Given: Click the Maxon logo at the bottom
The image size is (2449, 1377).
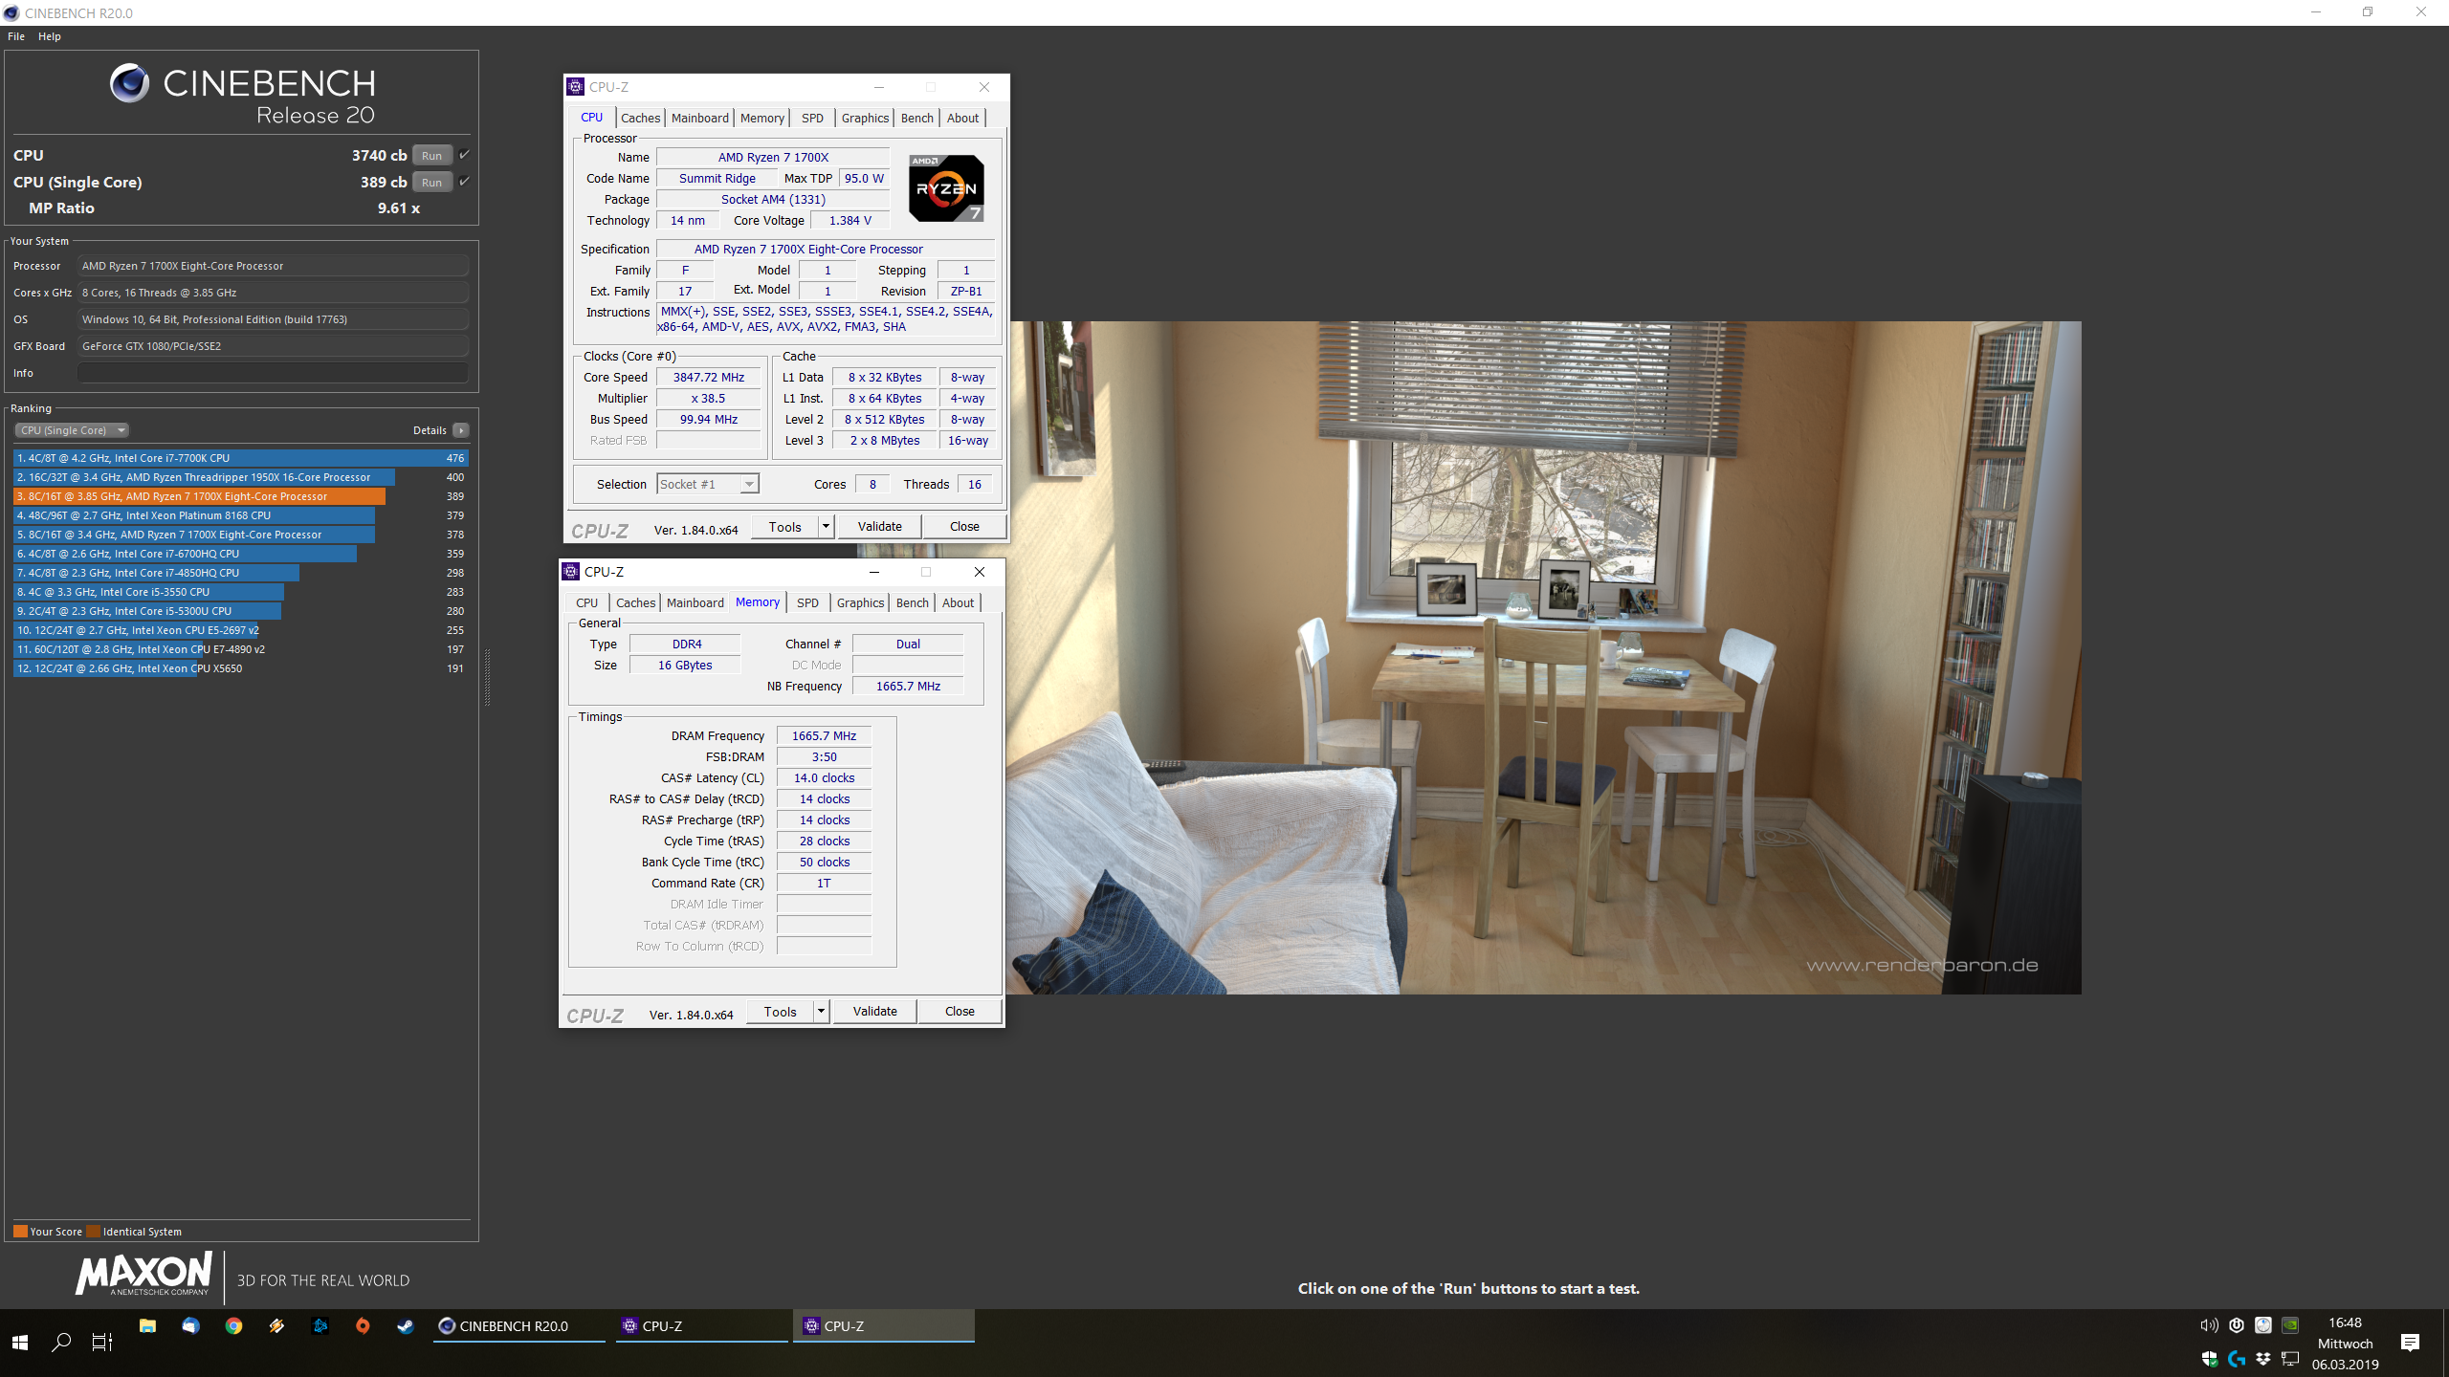Looking at the screenshot, I should (x=143, y=1274).
